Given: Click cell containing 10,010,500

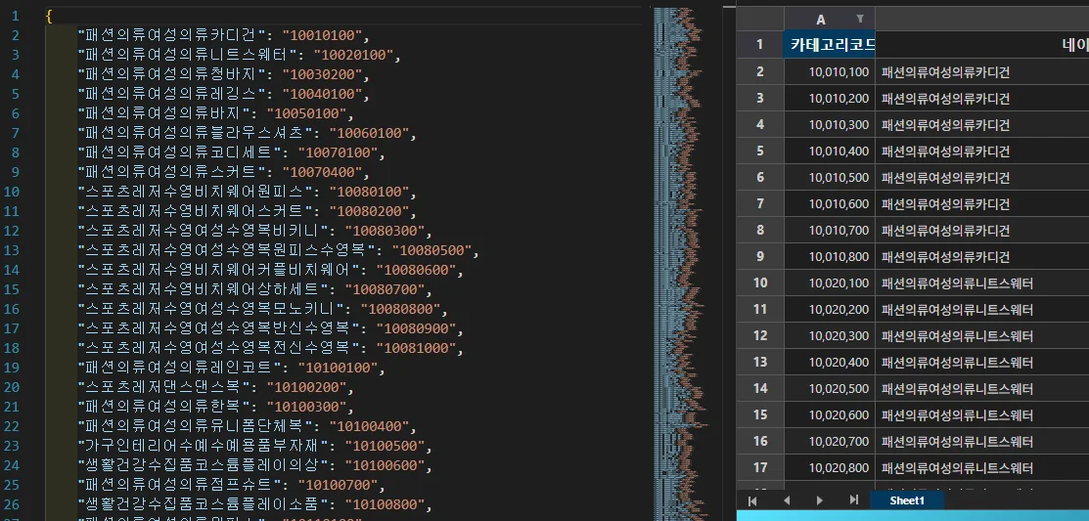Looking at the screenshot, I should click(830, 177).
